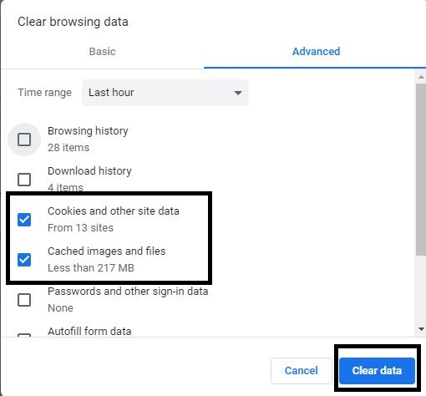Click the Cancel button
Viewport: 426px width, 396px height.
(302, 371)
